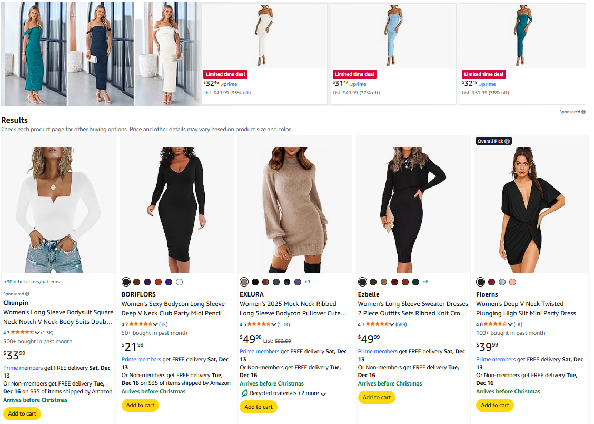
Task: Pick the purple swatch for EXLURA sweater dress
Action: pyautogui.click(x=298, y=282)
